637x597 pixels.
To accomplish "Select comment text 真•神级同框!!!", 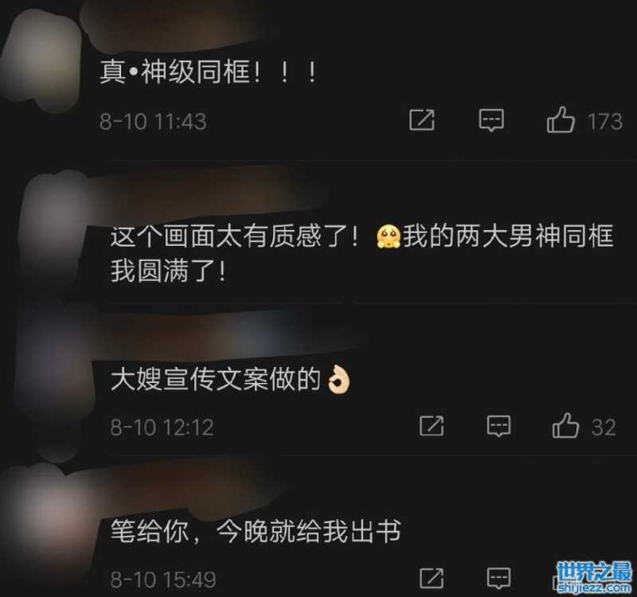I will 208,72.
